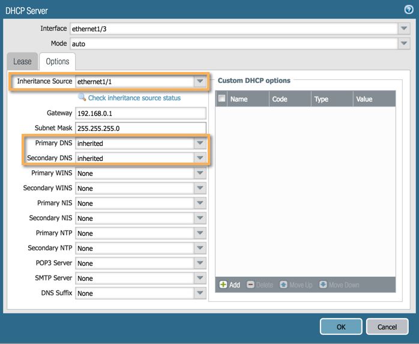The image size is (419, 344).
Task: Open the Primary NTP dropdown
Action: coord(199,233)
